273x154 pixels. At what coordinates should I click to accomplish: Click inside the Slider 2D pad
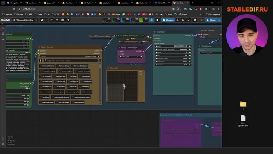[122, 86]
